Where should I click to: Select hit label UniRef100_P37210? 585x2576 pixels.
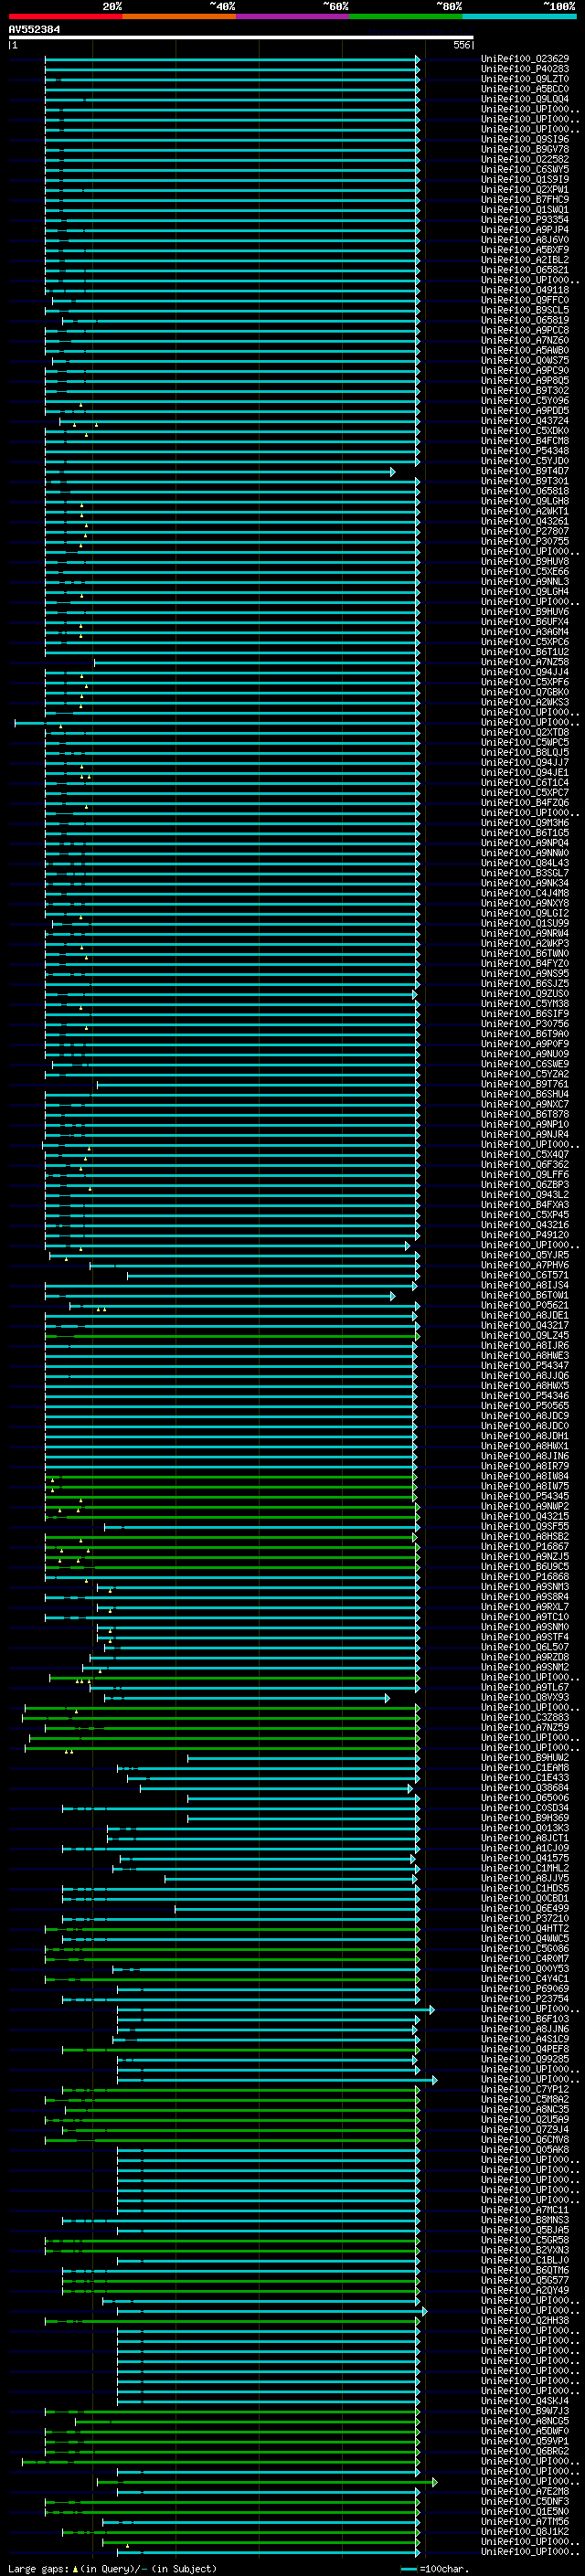click(525, 1918)
